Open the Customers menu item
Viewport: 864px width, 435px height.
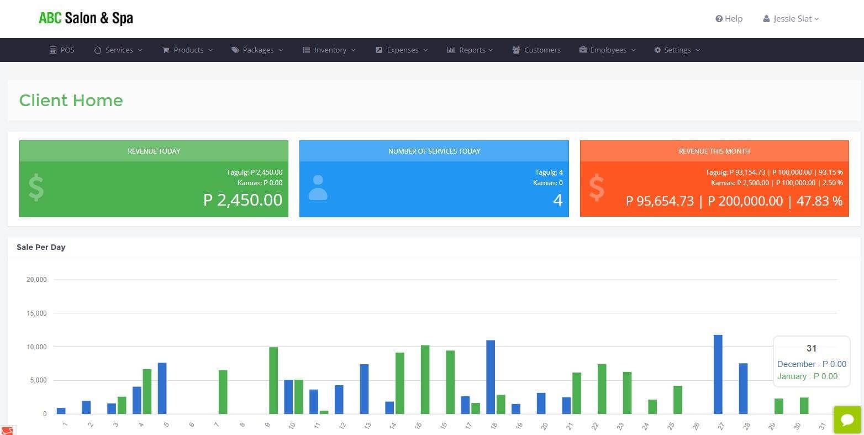[536, 50]
